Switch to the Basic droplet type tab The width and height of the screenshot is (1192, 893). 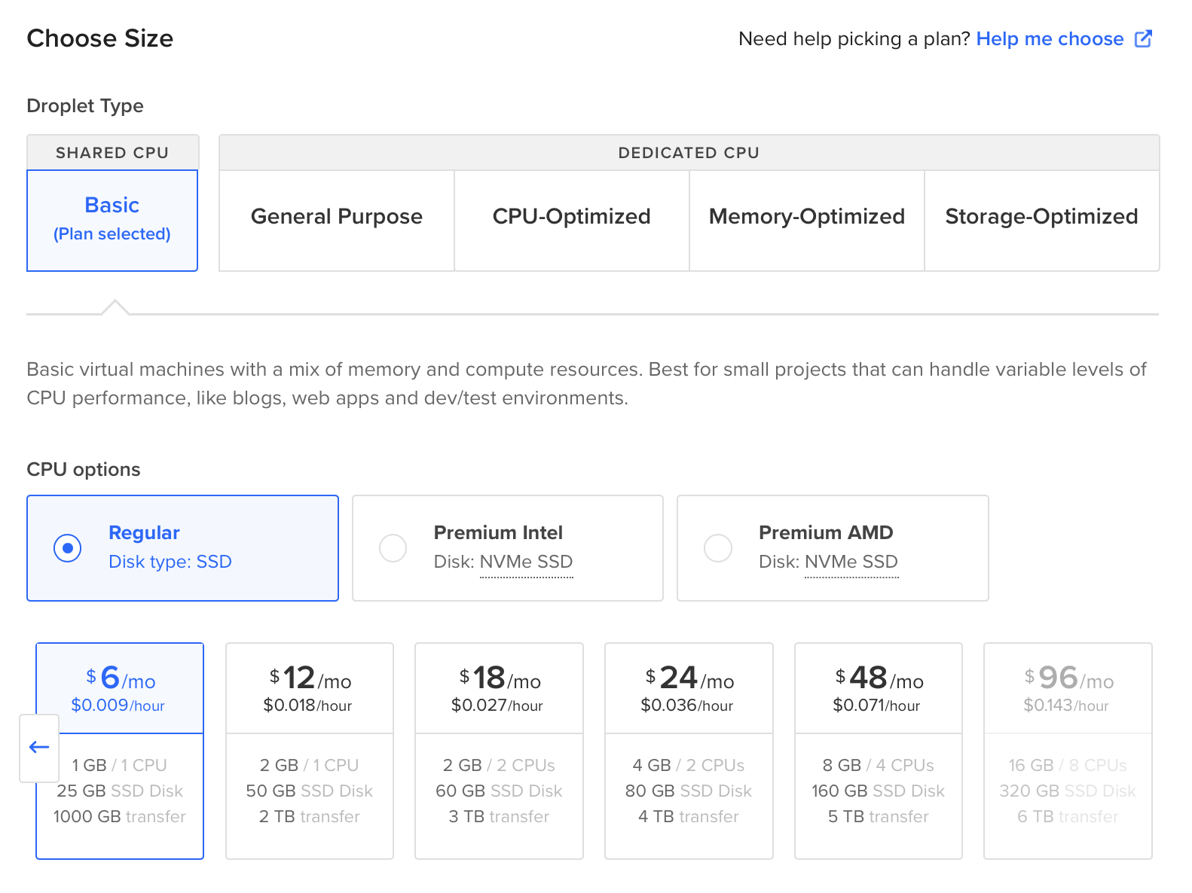(x=112, y=219)
